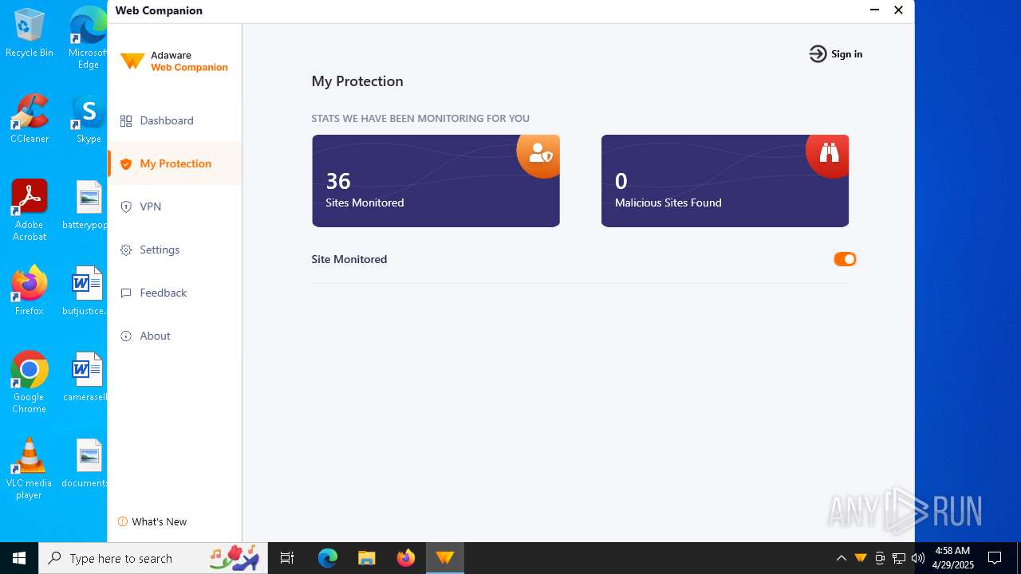Open the notification center
This screenshot has width=1021, height=574.
995,558
